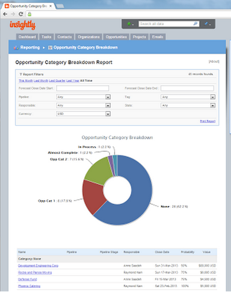Open the Tasks tab

click(x=47, y=37)
